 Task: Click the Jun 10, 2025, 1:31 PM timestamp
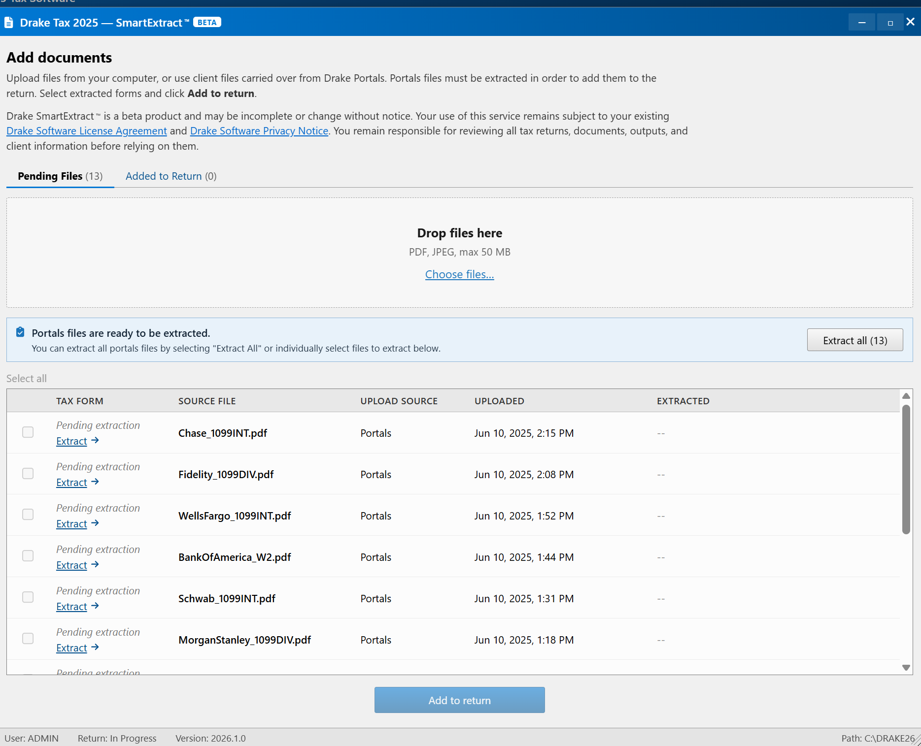(524, 599)
